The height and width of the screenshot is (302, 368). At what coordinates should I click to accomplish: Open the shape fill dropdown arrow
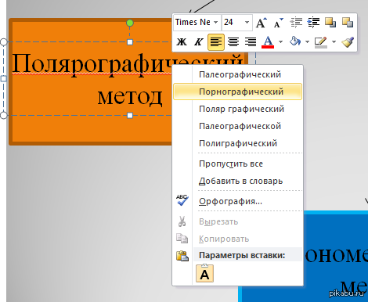pyautogui.click(x=307, y=41)
